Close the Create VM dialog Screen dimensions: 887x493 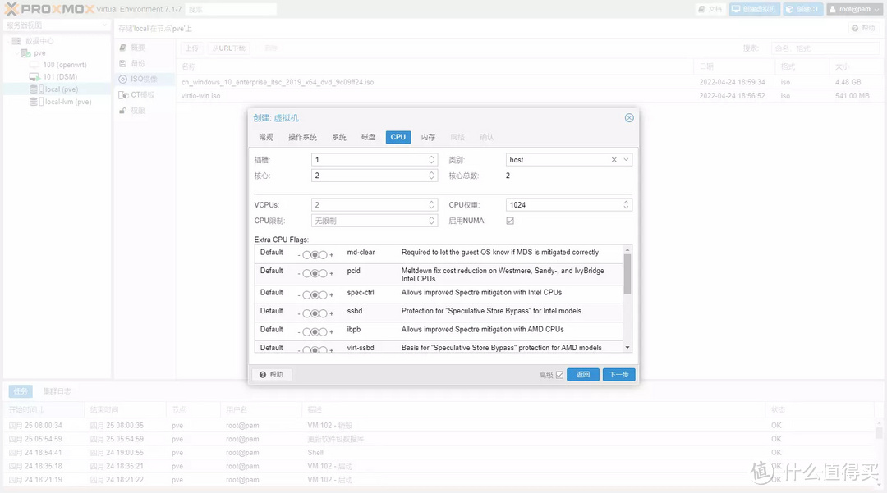coord(629,118)
